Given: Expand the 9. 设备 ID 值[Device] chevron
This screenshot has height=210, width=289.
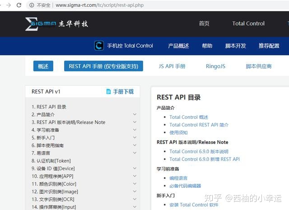Looking at the screenshot, I should point(135,168).
